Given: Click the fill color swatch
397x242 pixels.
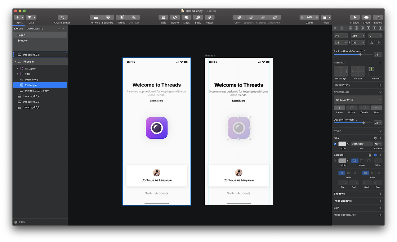Looking at the screenshot, I should [342, 144].
